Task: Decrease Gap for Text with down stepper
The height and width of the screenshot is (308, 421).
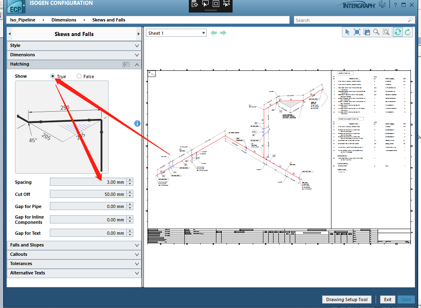Action: (x=130, y=235)
